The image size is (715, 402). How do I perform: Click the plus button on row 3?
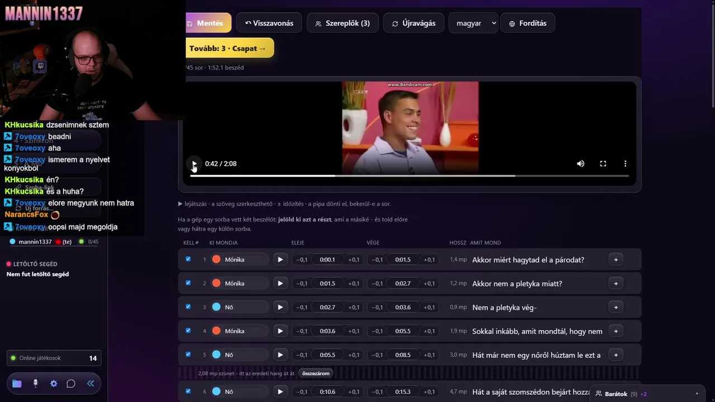pos(616,307)
